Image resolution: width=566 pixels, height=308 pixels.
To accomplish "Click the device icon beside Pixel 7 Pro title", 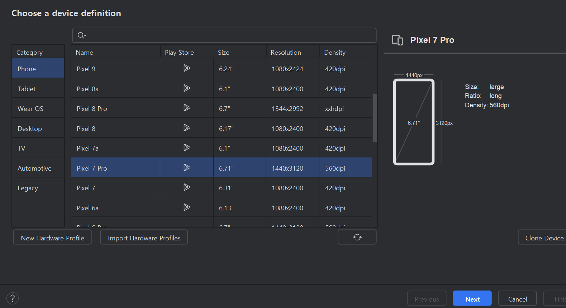I will pyautogui.click(x=398, y=40).
